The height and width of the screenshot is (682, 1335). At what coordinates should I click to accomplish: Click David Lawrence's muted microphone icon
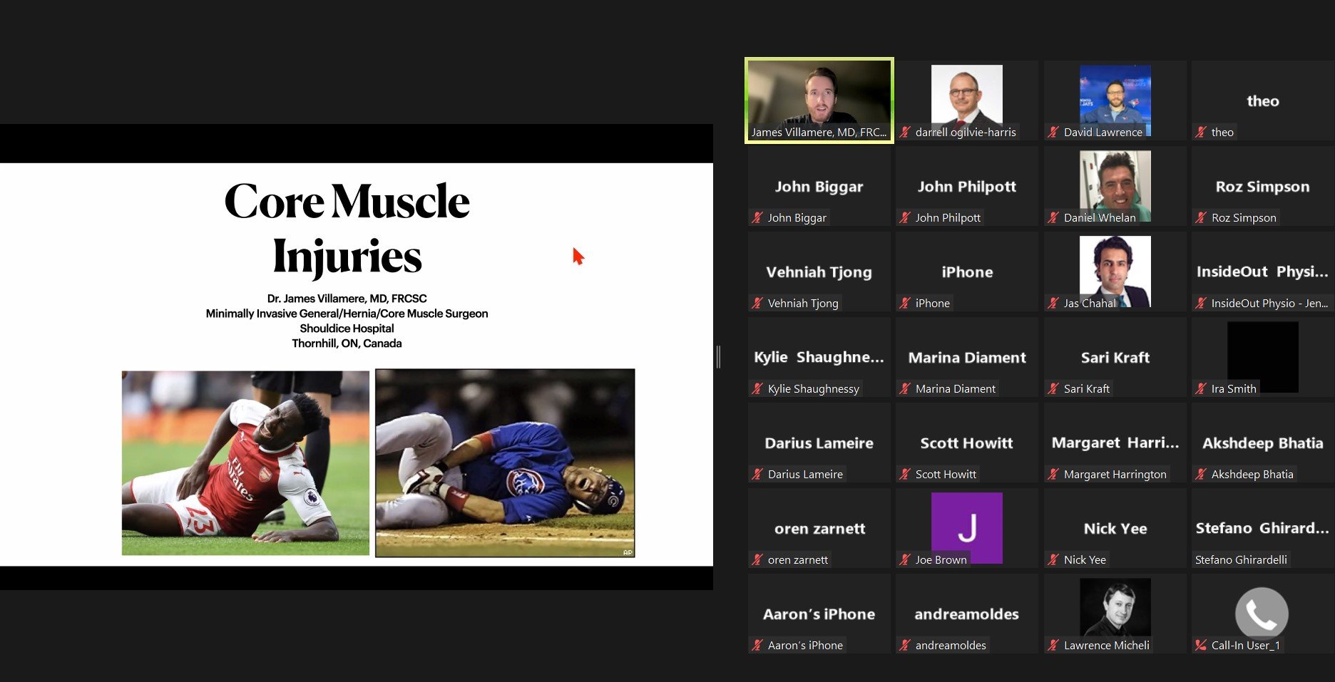[x=1053, y=132]
